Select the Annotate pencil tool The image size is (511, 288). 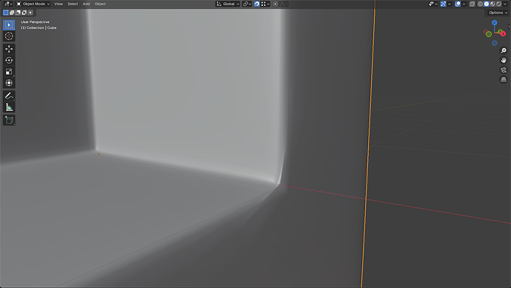(x=9, y=96)
